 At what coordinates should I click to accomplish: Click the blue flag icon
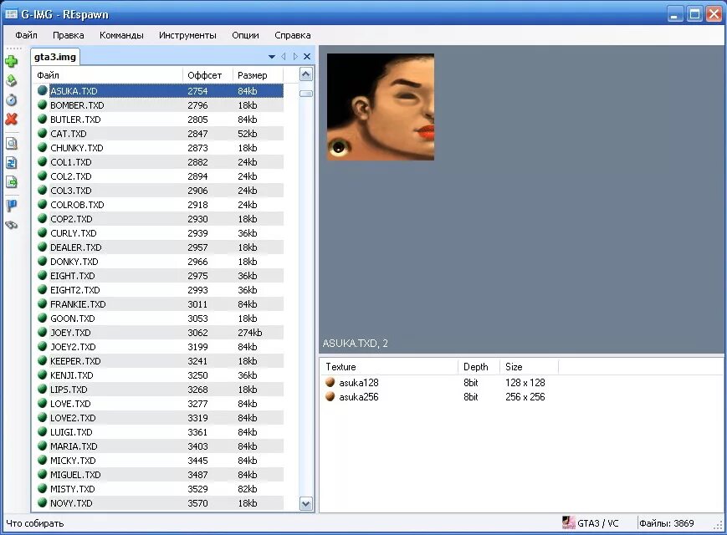click(11, 205)
